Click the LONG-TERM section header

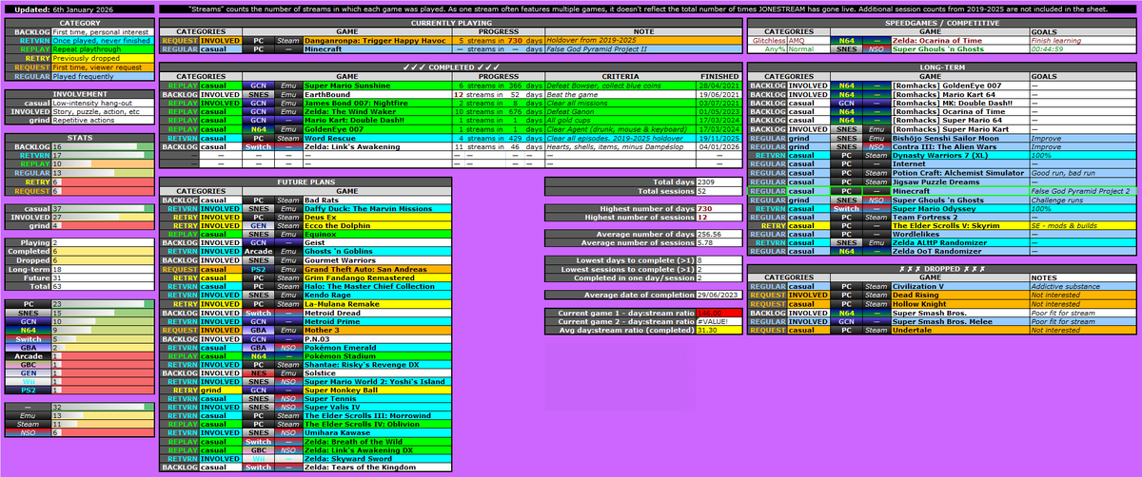click(x=942, y=67)
